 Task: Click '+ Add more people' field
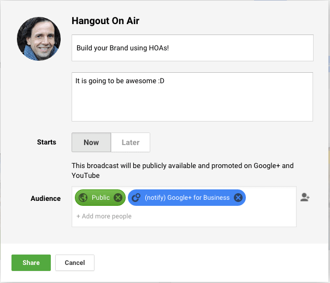tap(104, 216)
